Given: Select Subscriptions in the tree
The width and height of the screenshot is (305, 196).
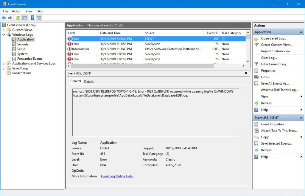Looking at the screenshot, I should 21,73.
